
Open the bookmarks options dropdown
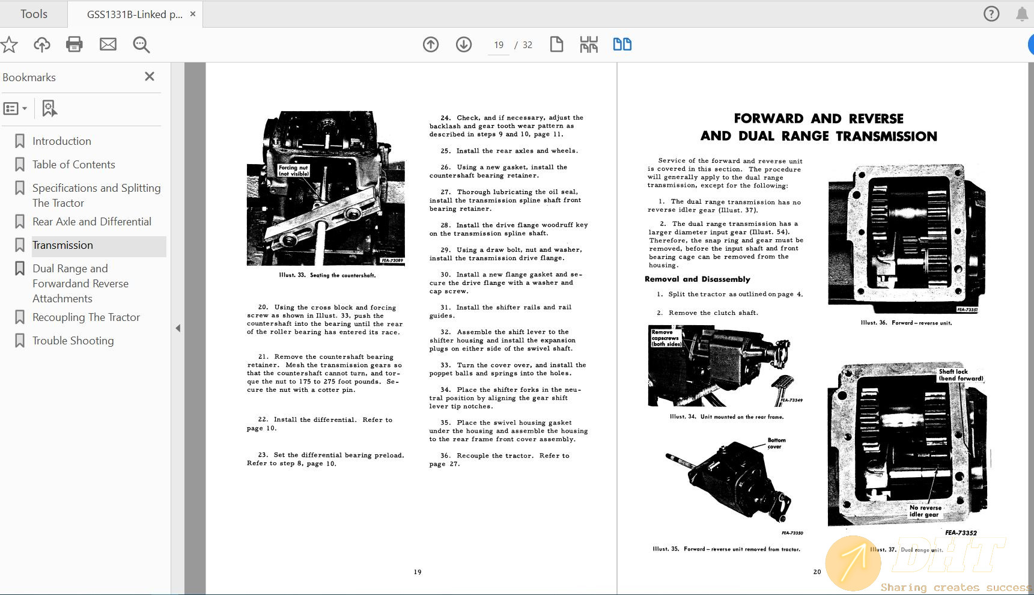pyautogui.click(x=15, y=109)
